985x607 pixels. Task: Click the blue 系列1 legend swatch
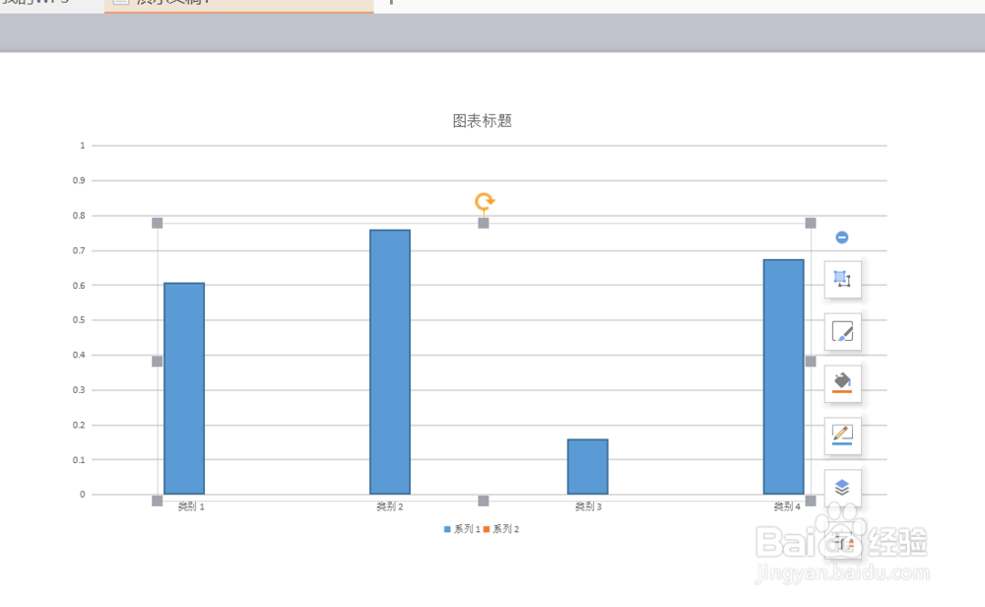[x=448, y=527]
